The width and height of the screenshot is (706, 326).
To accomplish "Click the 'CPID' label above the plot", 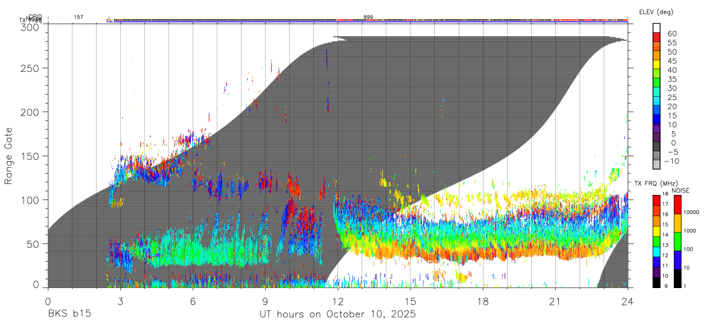I will pyautogui.click(x=35, y=17).
